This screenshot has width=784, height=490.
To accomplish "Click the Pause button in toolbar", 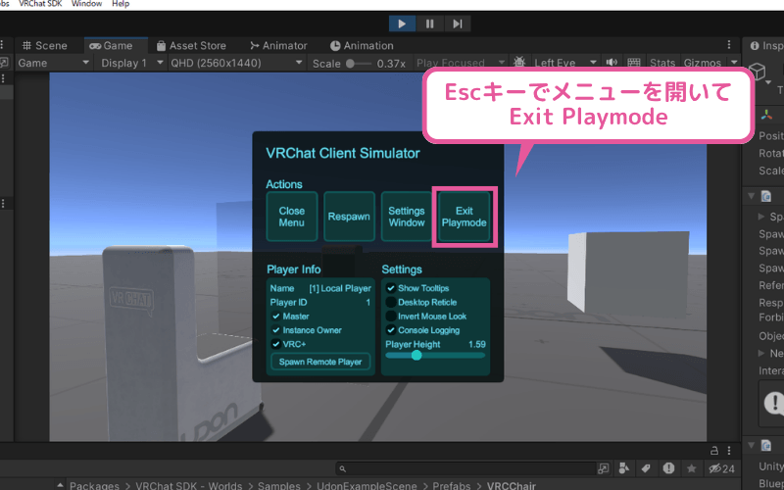I will point(430,24).
